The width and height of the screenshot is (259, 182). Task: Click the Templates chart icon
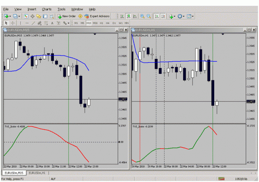(189, 16)
